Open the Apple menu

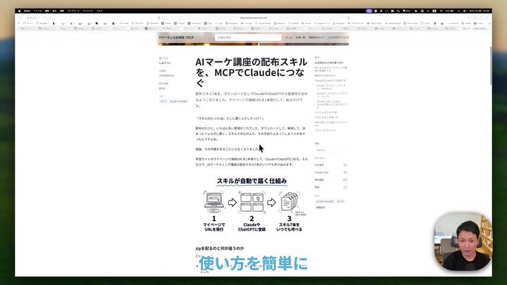tap(20, 11)
